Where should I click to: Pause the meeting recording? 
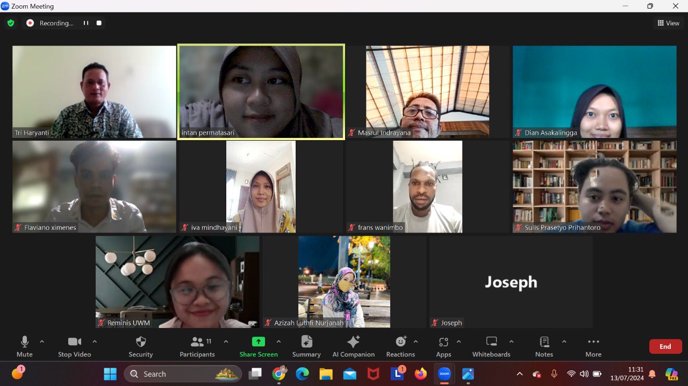pyautogui.click(x=86, y=23)
